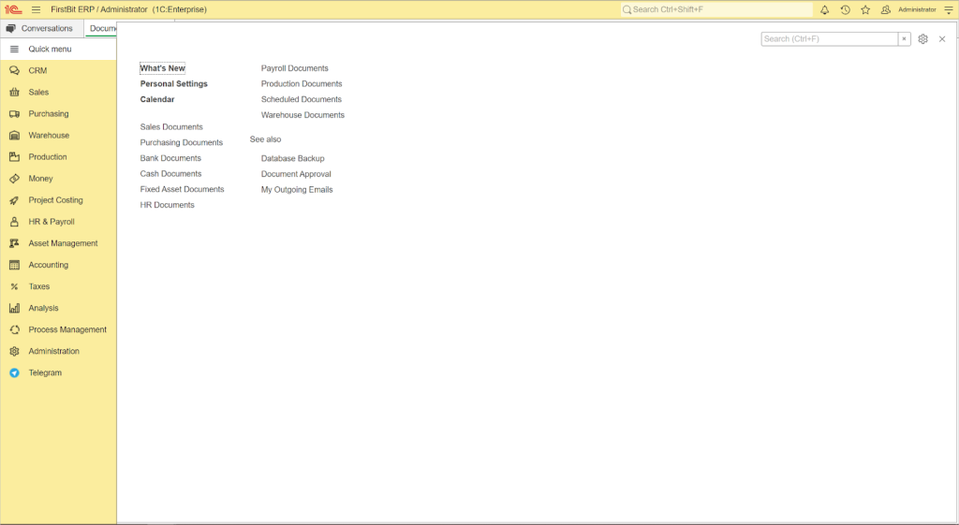Open Warehouse Documents
The image size is (959, 525).
pos(302,115)
